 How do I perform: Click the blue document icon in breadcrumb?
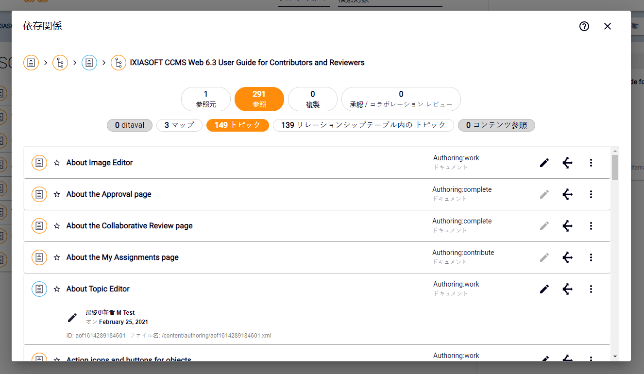click(89, 63)
